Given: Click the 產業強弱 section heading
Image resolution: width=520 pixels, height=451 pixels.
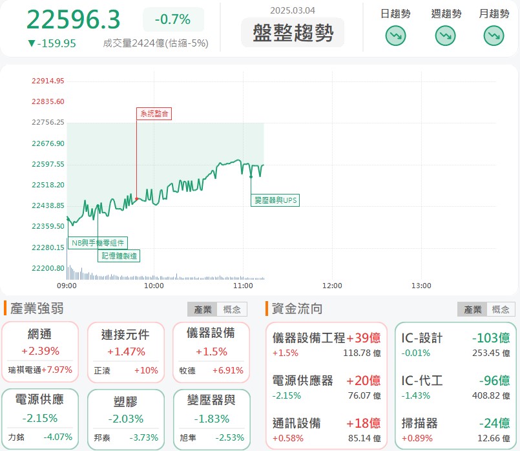Looking at the screenshot, I should pos(37,308).
